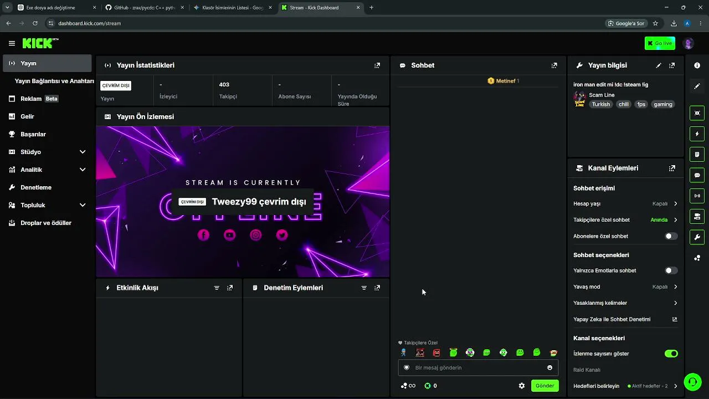Open the Hedefleri belirleyin arrow
The height and width of the screenshot is (399, 709).
point(675,386)
